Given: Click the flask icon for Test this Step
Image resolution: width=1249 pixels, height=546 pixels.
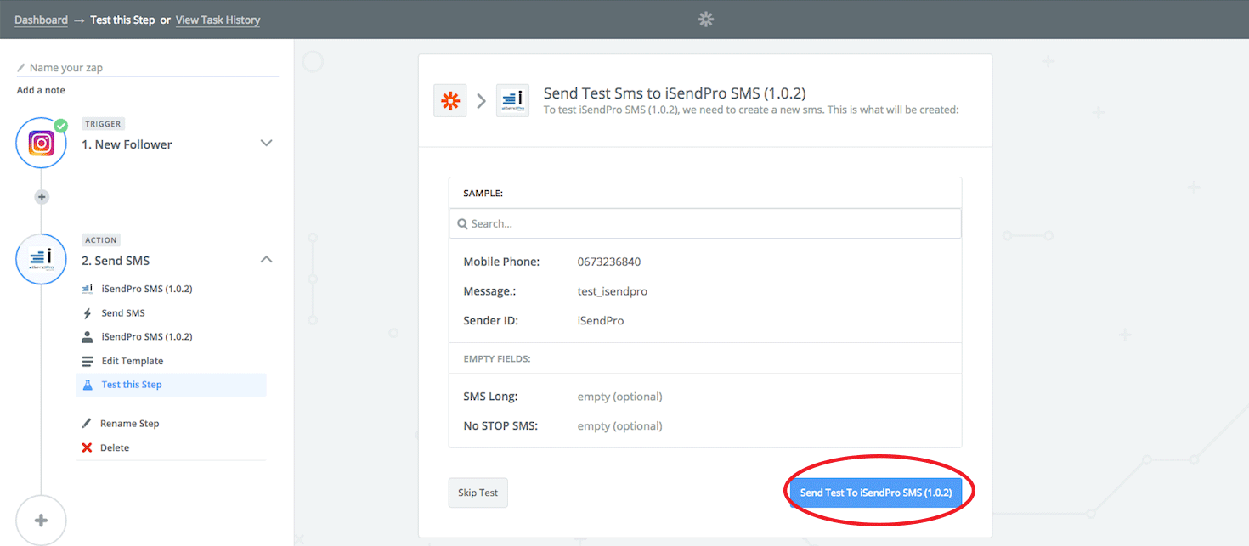Looking at the screenshot, I should coord(87,385).
